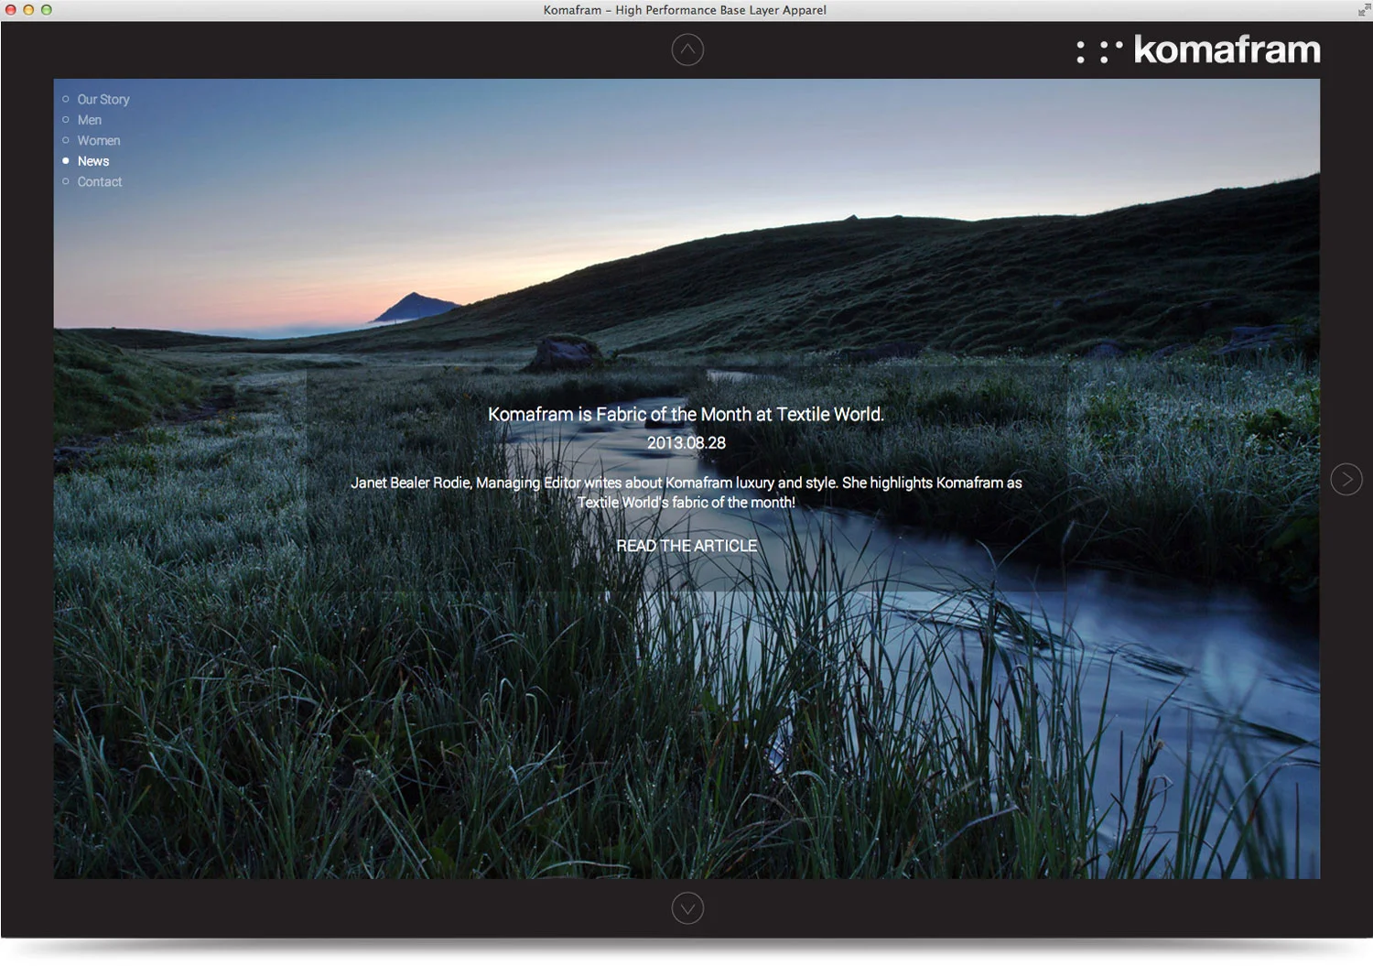Select the Contact bullet dot

pyautogui.click(x=66, y=181)
